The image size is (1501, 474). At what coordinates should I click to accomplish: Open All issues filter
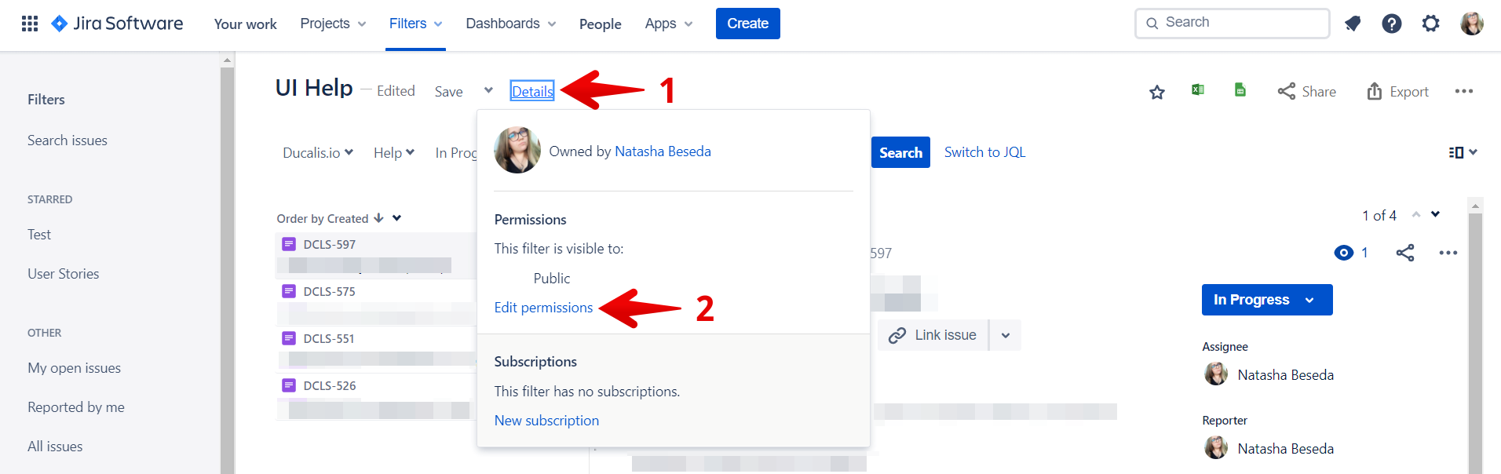click(55, 447)
